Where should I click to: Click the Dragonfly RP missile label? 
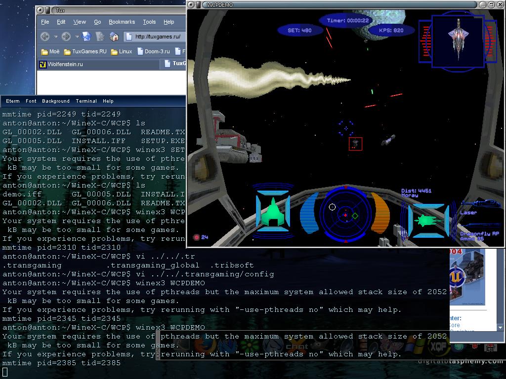(x=479, y=233)
